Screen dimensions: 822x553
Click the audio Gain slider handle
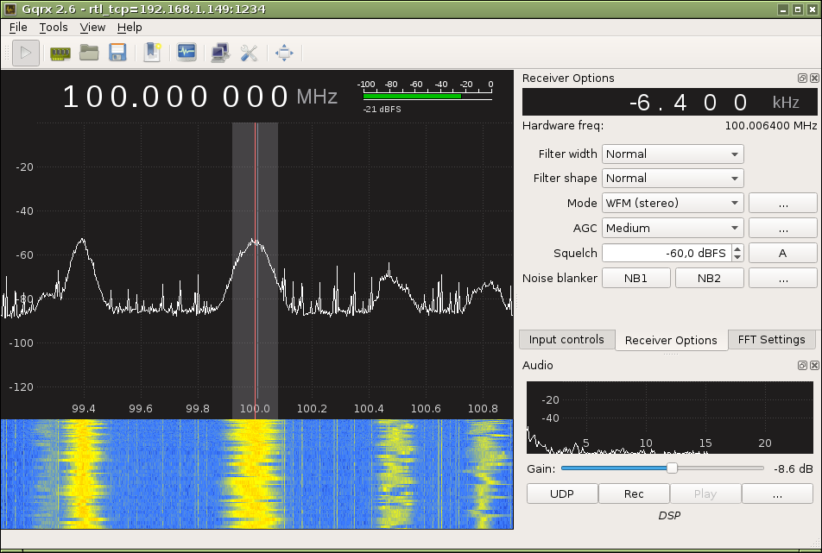(672, 468)
